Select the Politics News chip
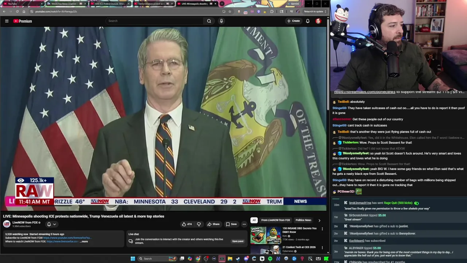The image size is (467, 263). tap(303, 220)
